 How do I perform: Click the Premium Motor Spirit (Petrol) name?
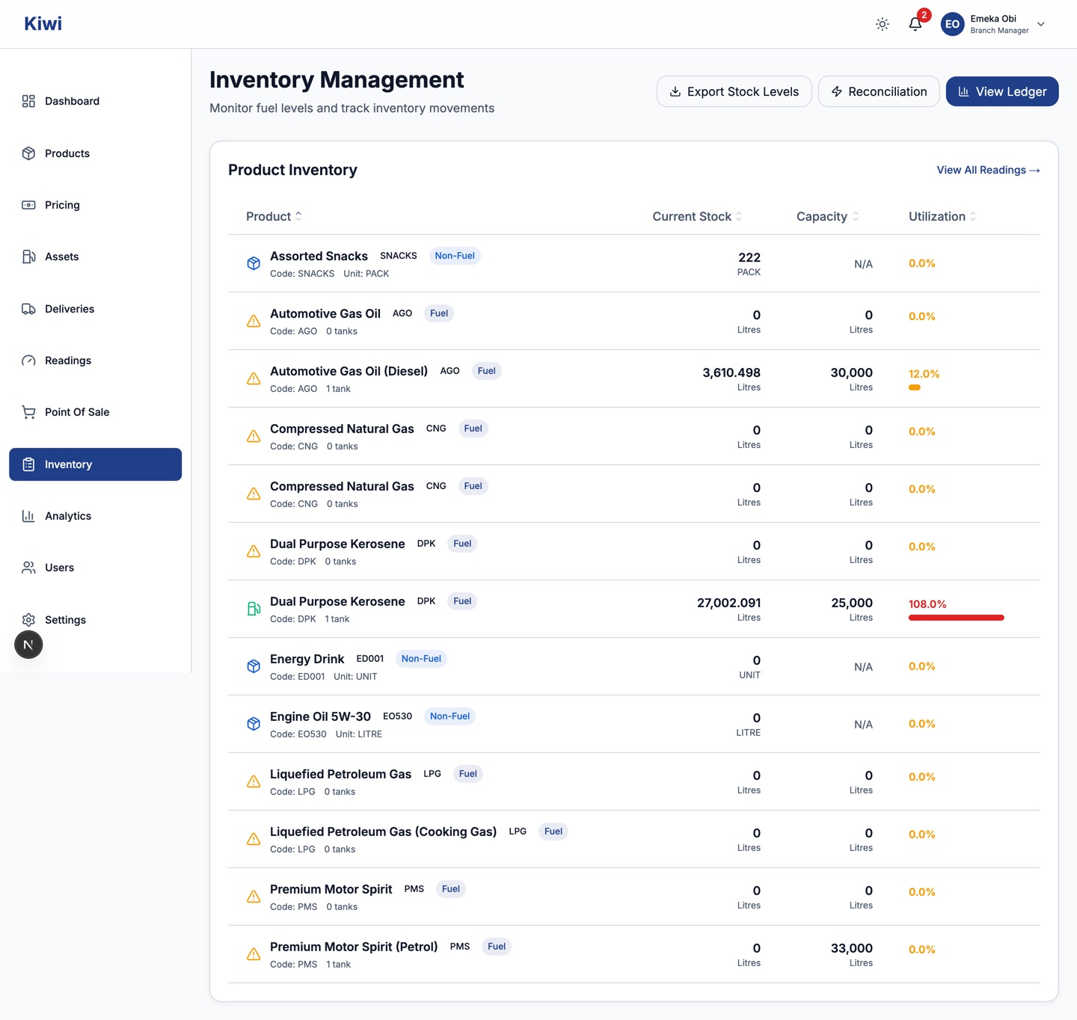click(354, 947)
